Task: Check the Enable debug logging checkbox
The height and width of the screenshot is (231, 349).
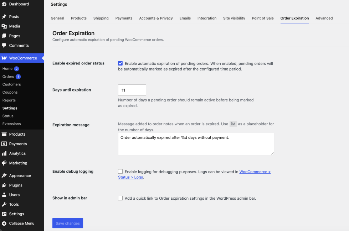Action: coord(120,172)
